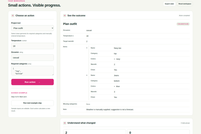Viewport: 201px width, 134px height.
Task: Click the YOUR WORKSPACE label
Action: (x=16, y=1)
